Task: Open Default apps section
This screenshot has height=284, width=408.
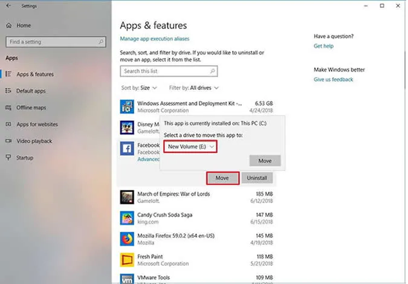Action: (31, 91)
